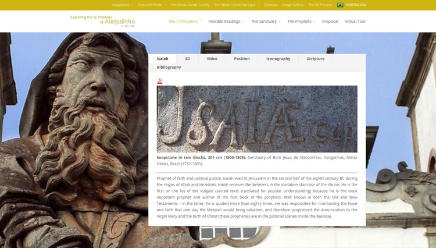Image resolution: width=436 pixels, height=248 pixels.
Task: Switch to the Video tab
Action: (x=212, y=58)
